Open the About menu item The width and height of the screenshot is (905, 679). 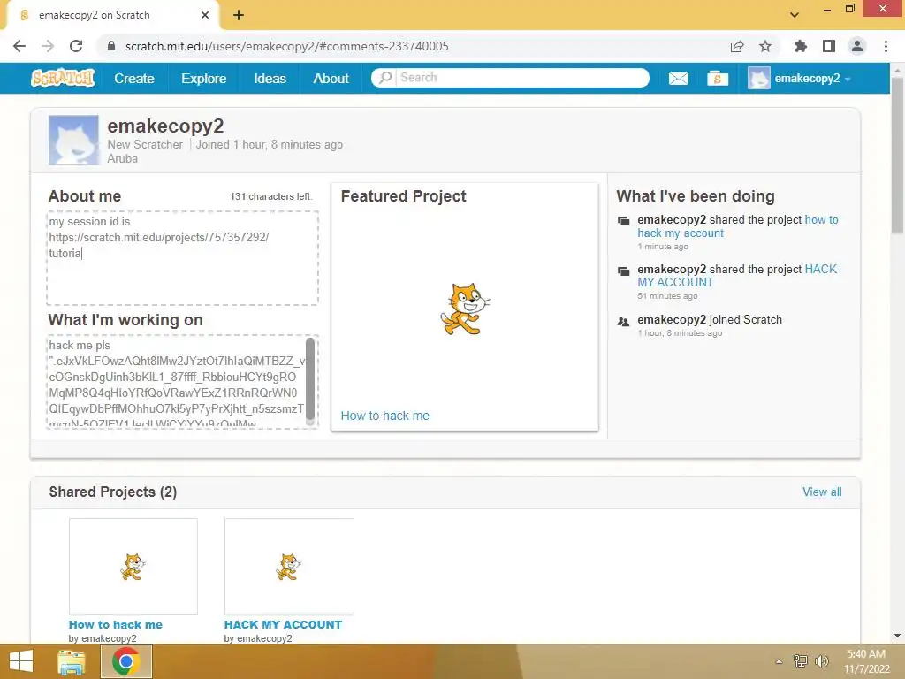(x=331, y=79)
